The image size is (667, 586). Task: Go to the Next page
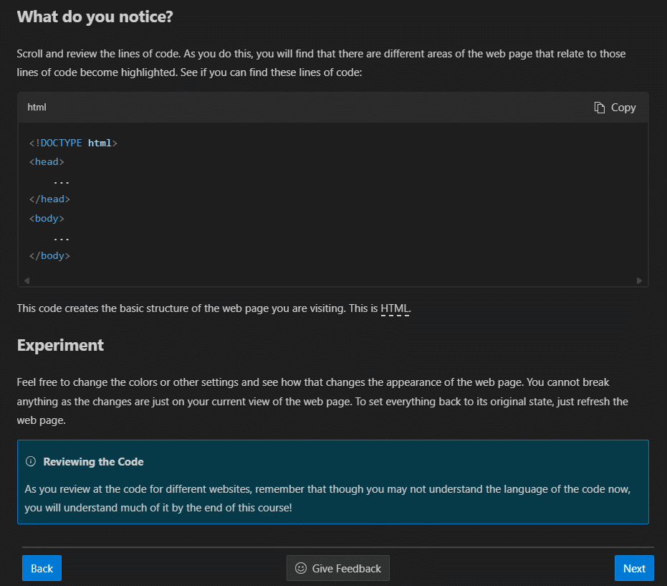point(634,568)
